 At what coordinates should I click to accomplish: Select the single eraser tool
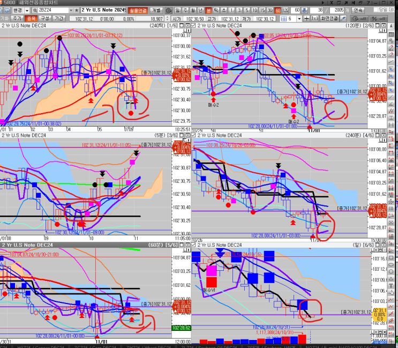pyautogui.click(x=391, y=54)
